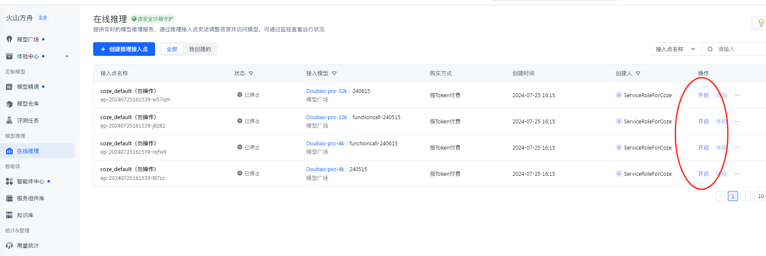Select page 1 in pagination
This screenshot has width=766, height=256.
click(x=733, y=196)
